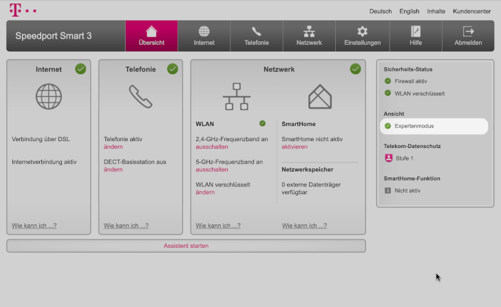Click the network topology icon in Netzwerk card
This screenshot has height=307, width=501.
coord(237,96)
